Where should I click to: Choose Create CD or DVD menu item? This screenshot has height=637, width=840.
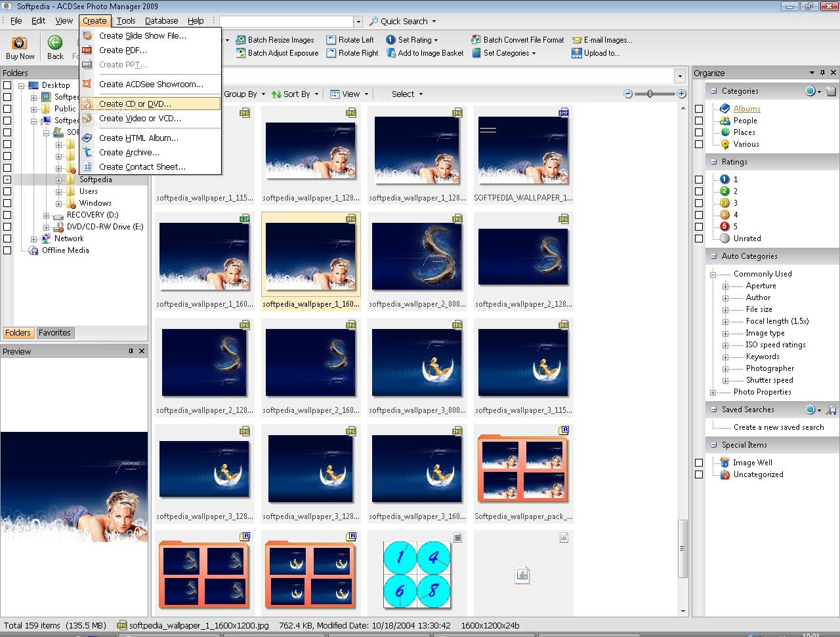pos(135,104)
